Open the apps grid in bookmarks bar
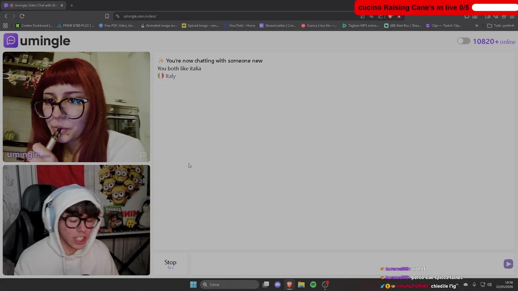The image size is (518, 291). (5, 25)
